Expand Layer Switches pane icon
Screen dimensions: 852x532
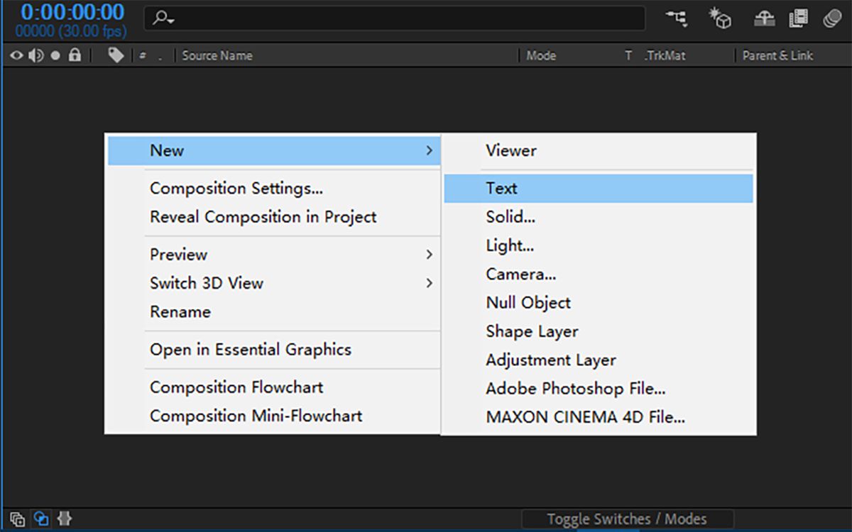click(18, 519)
